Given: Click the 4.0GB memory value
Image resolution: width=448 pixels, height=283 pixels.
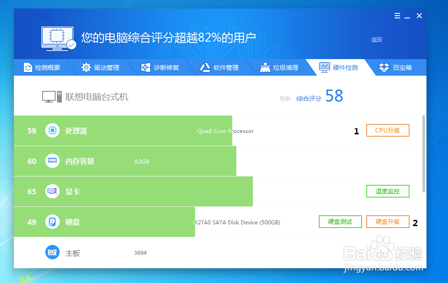Looking at the screenshot, I should pos(141,162).
